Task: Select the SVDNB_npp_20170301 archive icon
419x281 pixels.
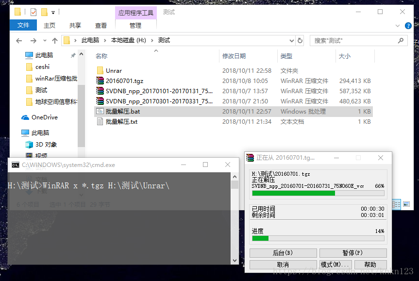Action: pos(100,101)
